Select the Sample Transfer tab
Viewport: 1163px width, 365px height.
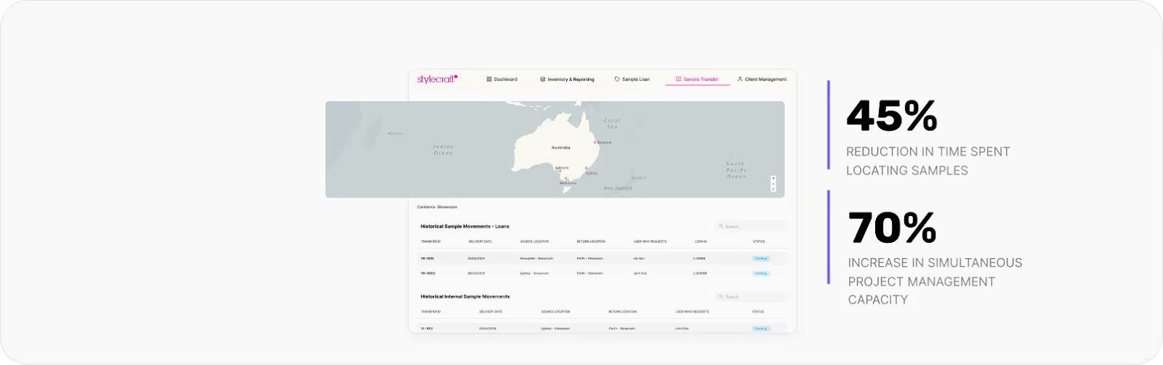tap(697, 79)
